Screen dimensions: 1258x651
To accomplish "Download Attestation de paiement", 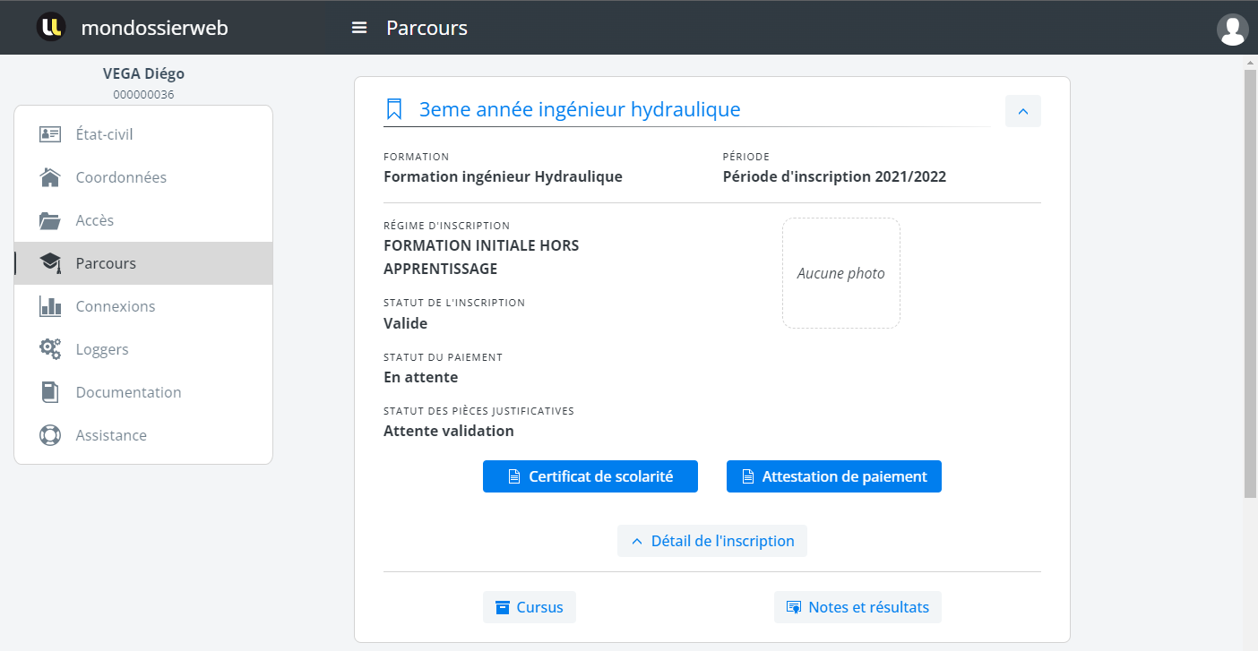I will pos(833,476).
